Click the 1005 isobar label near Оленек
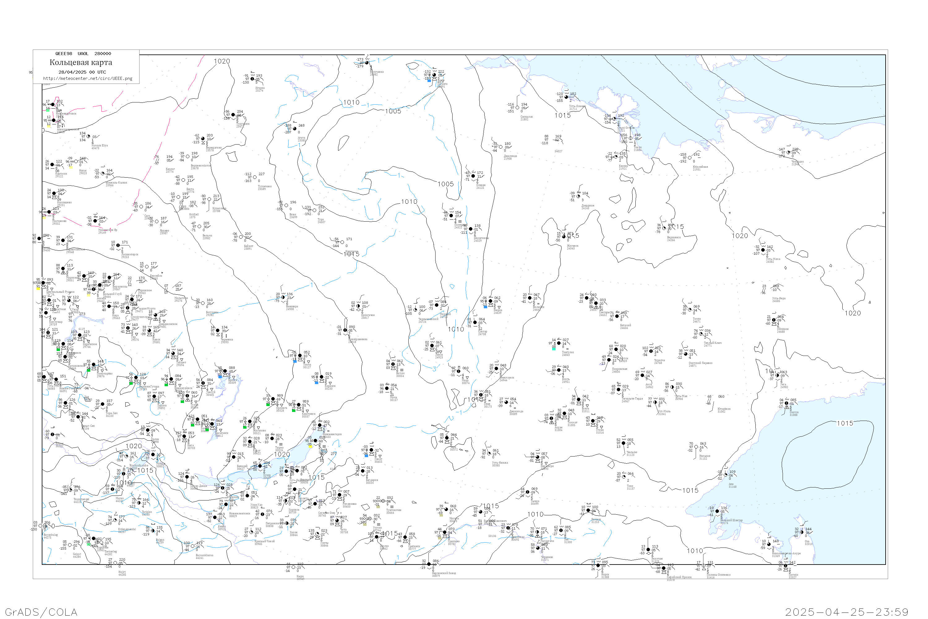This screenshot has height=619, width=928. 445,184
